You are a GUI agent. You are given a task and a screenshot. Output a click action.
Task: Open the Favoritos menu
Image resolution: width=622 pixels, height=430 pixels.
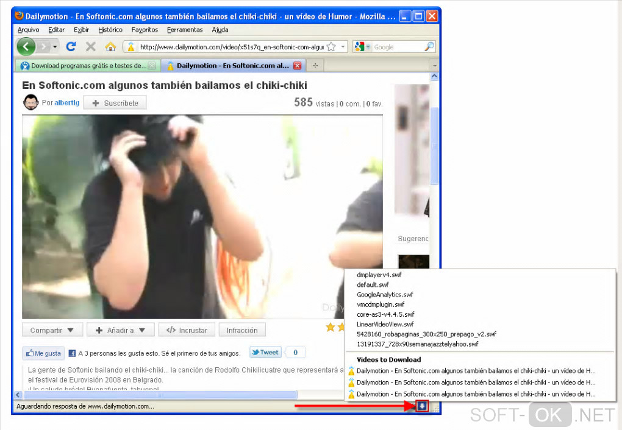(x=145, y=30)
